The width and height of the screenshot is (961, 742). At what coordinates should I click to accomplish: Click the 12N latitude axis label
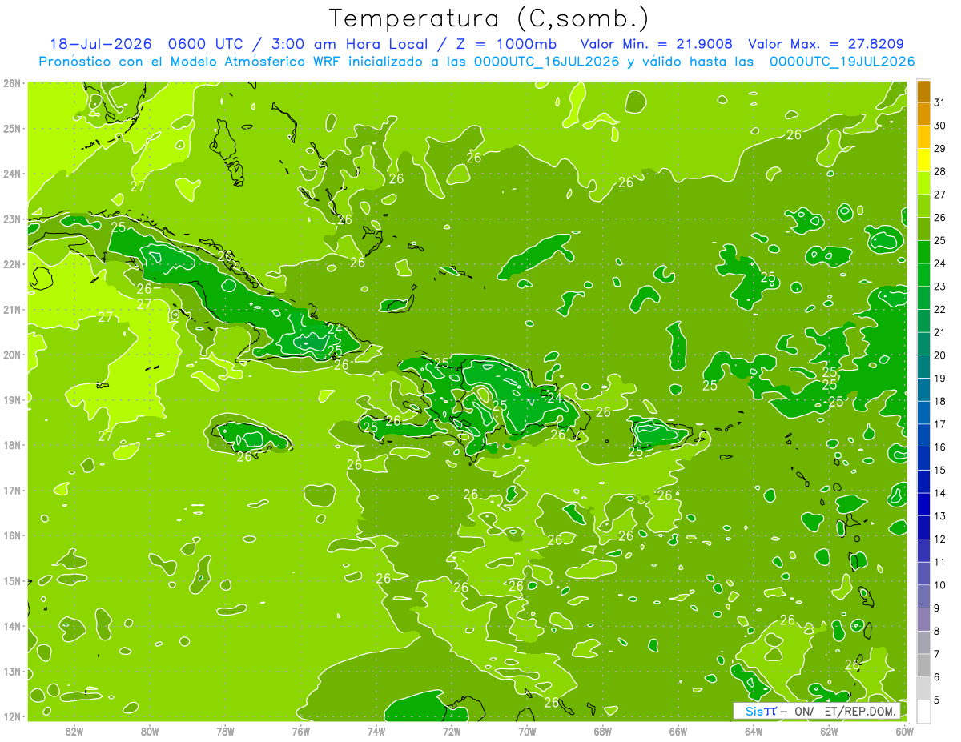(x=11, y=716)
